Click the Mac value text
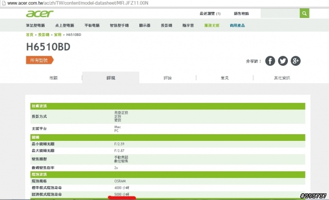Viewport: 329px width, 200px height. click(118, 127)
